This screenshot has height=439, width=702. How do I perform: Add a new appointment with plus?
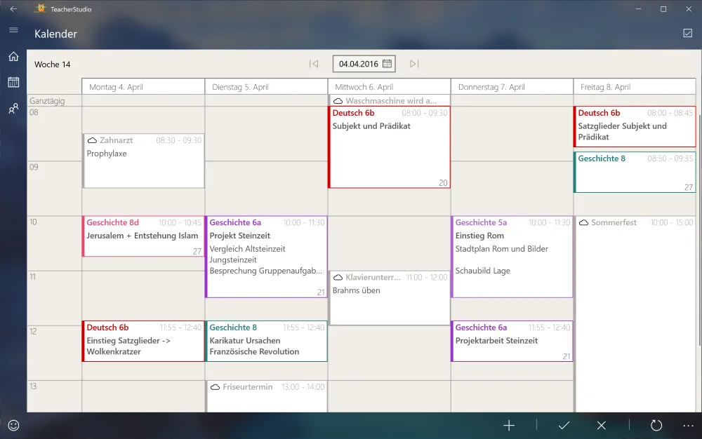(508, 426)
